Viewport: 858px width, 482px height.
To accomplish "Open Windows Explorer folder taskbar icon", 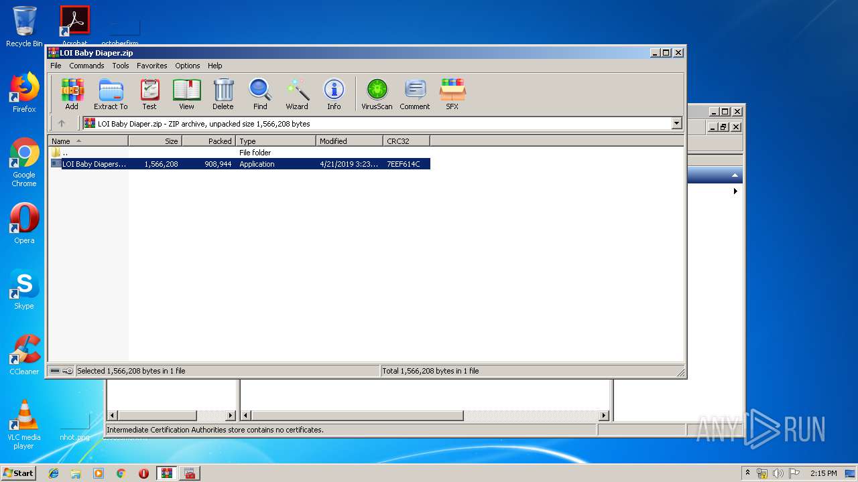I will click(x=76, y=473).
